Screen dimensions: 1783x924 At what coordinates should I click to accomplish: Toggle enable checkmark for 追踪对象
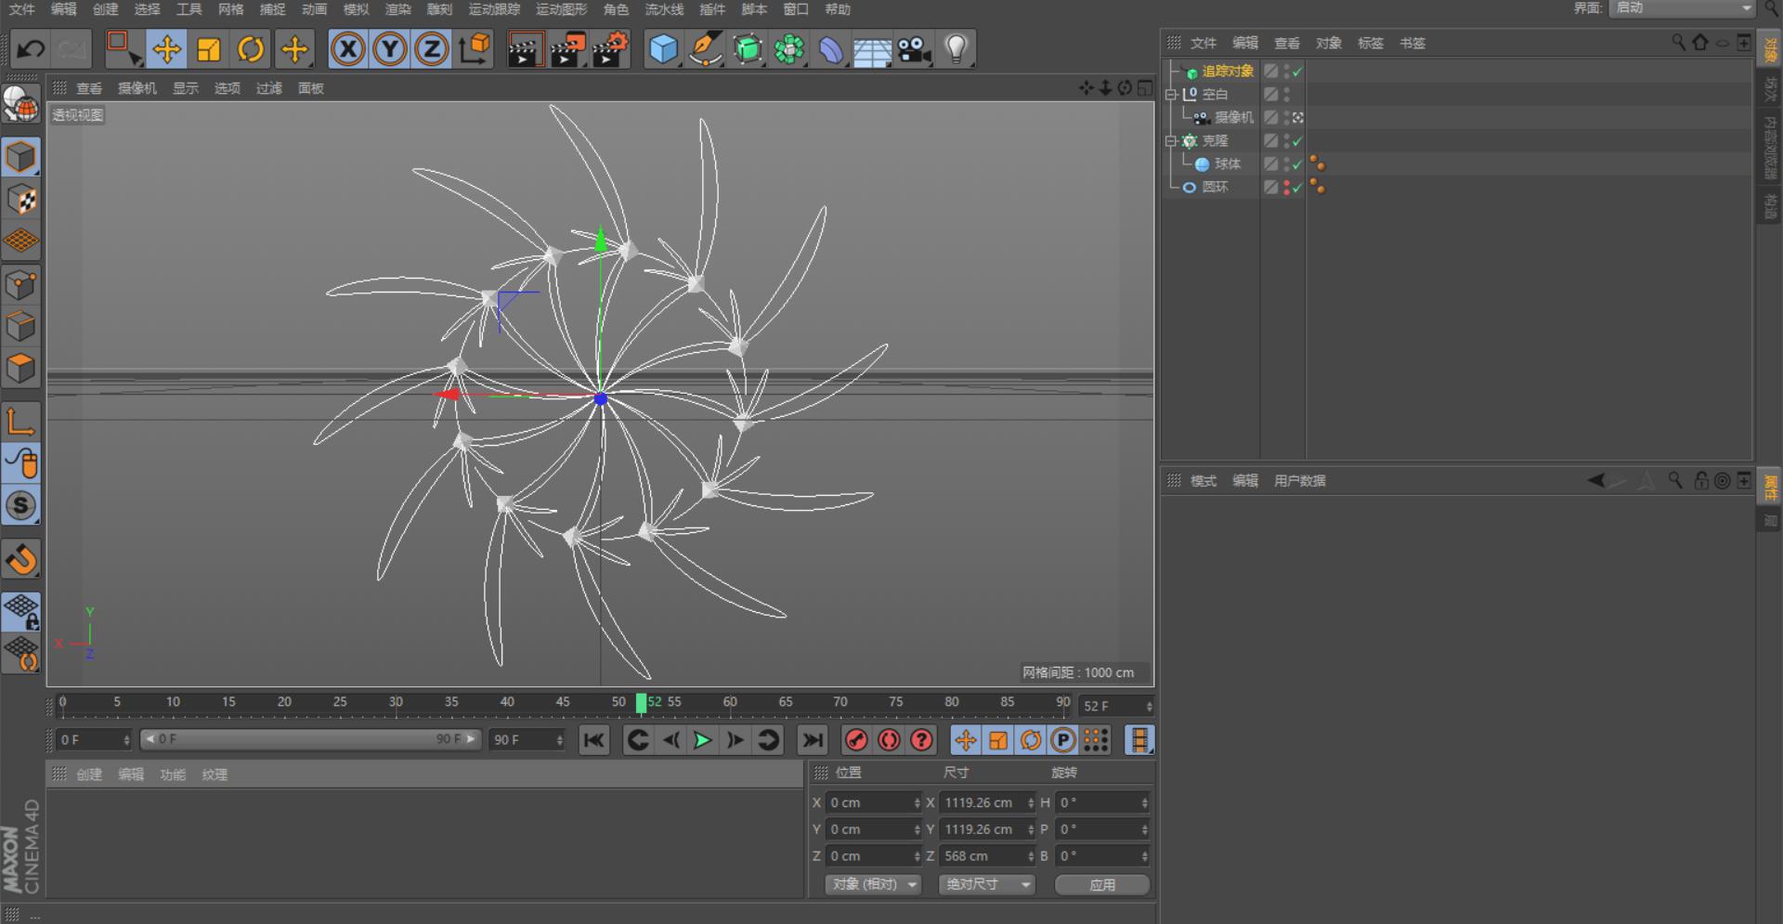point(1297,72)
